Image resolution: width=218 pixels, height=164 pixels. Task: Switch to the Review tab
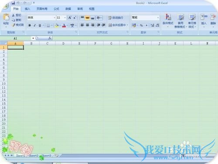80,9
